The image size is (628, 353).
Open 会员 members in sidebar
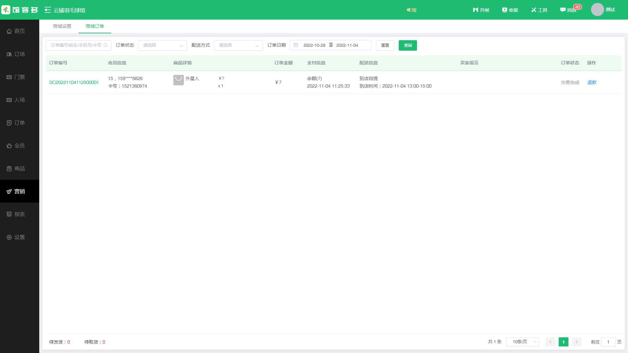pyautogui.click(x=20, y=145)
